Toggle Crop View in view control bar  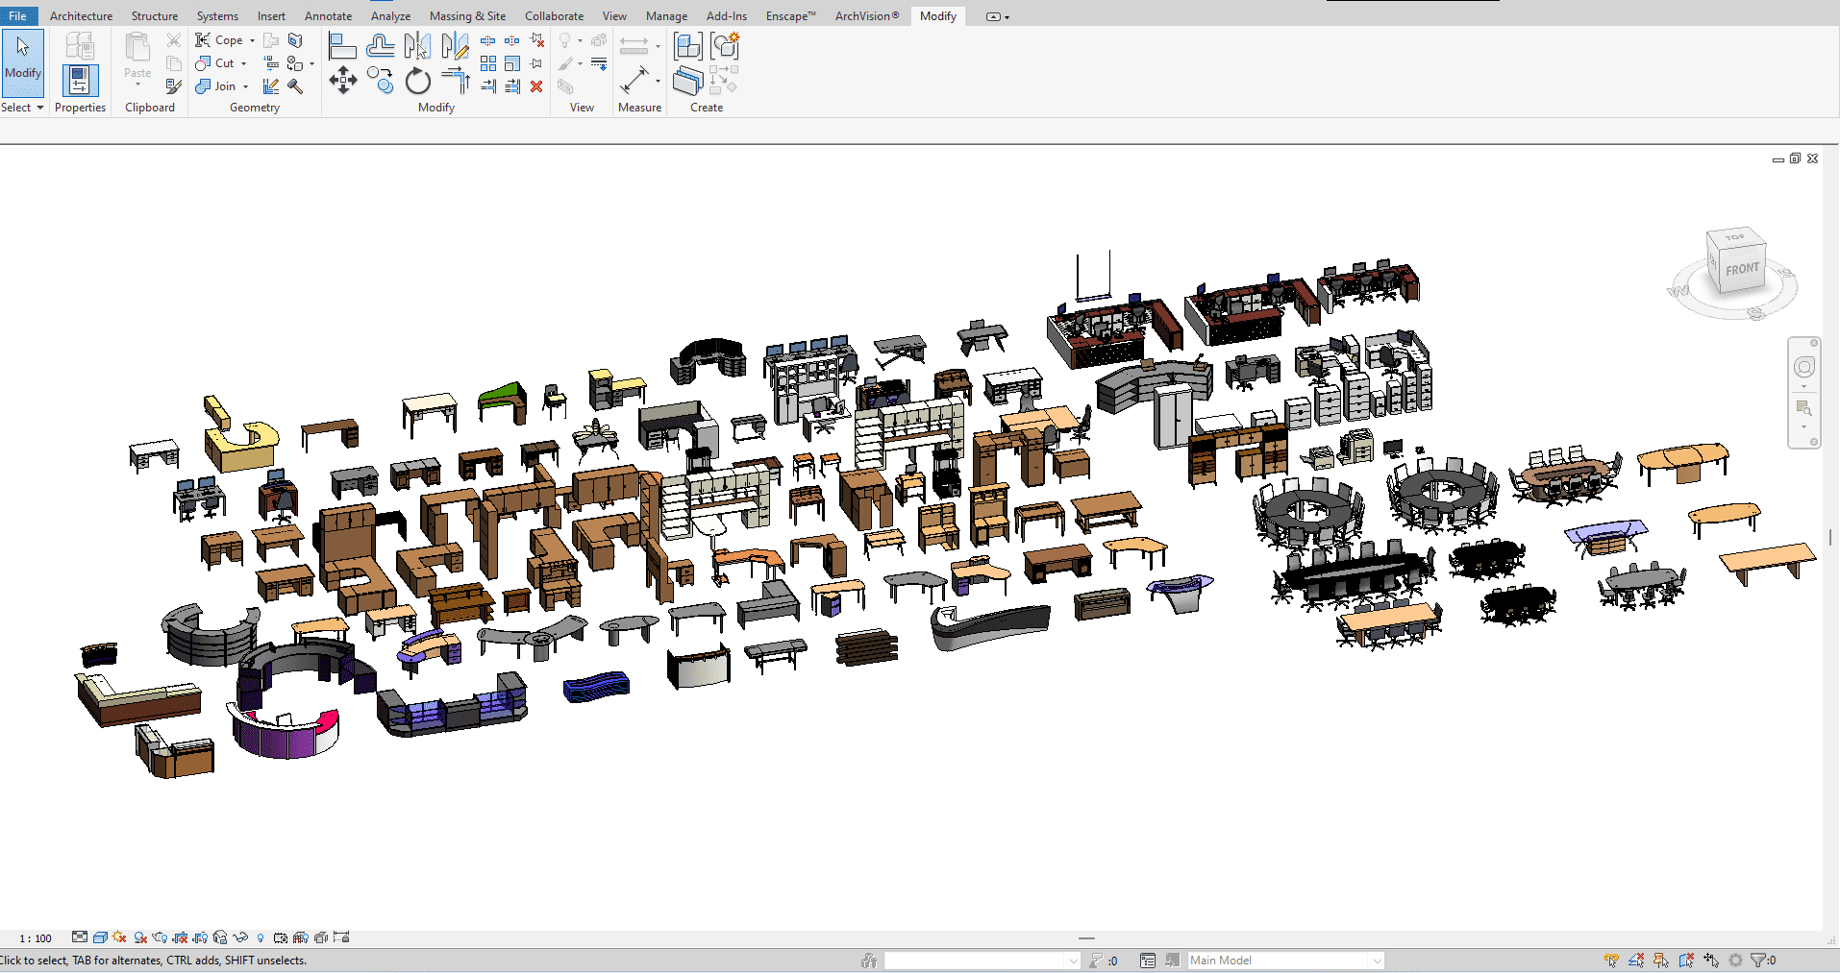click(180, 937)
